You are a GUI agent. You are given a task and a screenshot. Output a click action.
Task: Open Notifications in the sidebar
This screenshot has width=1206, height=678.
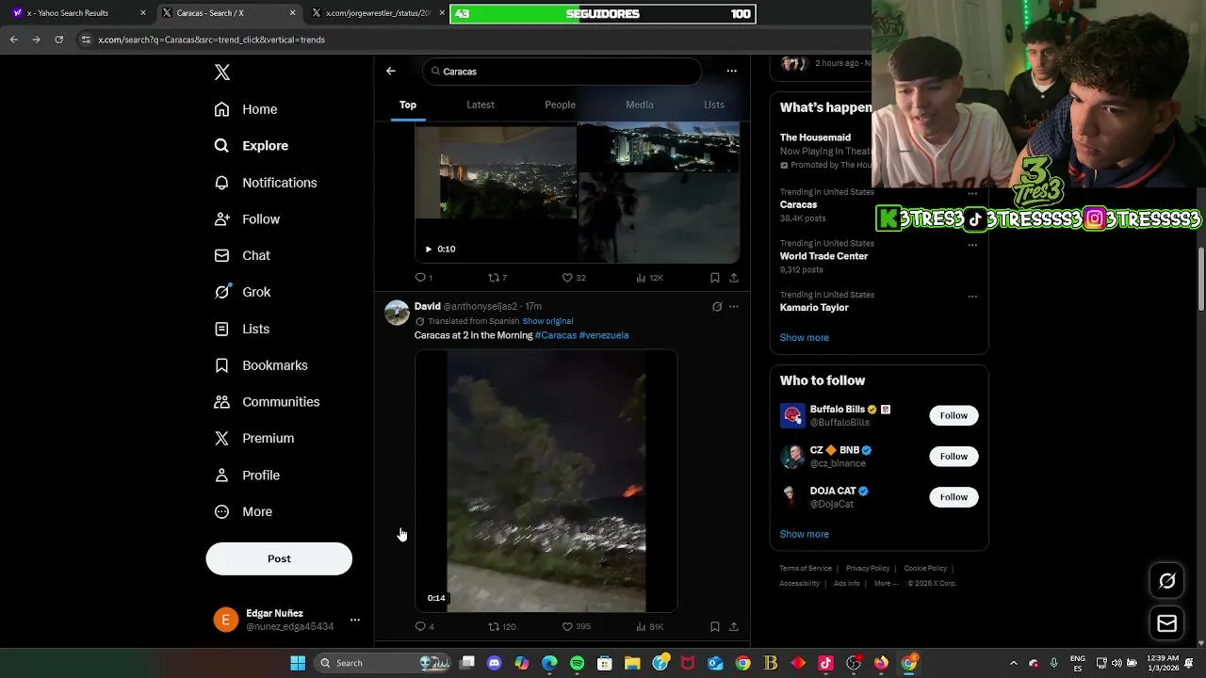tap(266, 183)
